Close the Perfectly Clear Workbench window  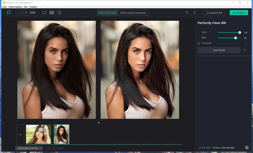pos(248,3)
